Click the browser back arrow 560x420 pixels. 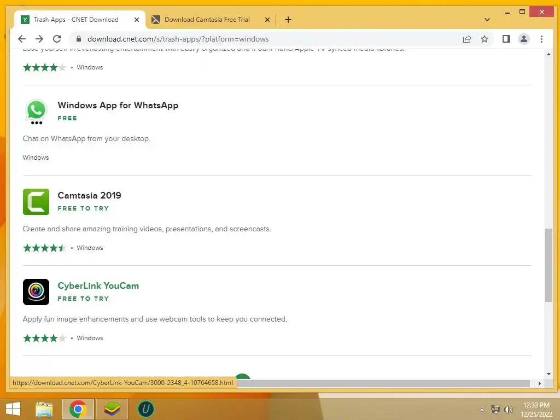pos(22,39)
